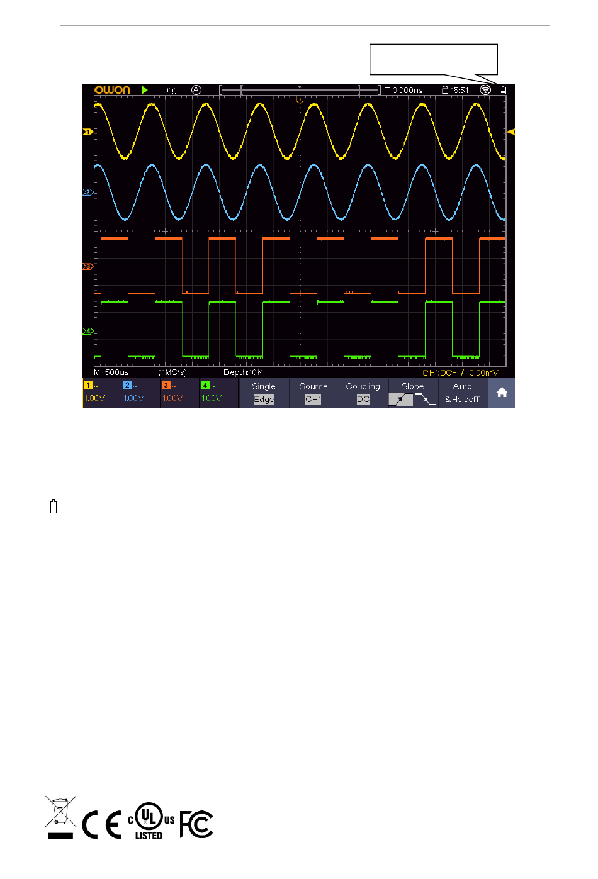Image resolution: width=598 pixels, height=879 pixels.
Task: Select the blue channel 2 zero marker
Action: click(x=88, y=192)
